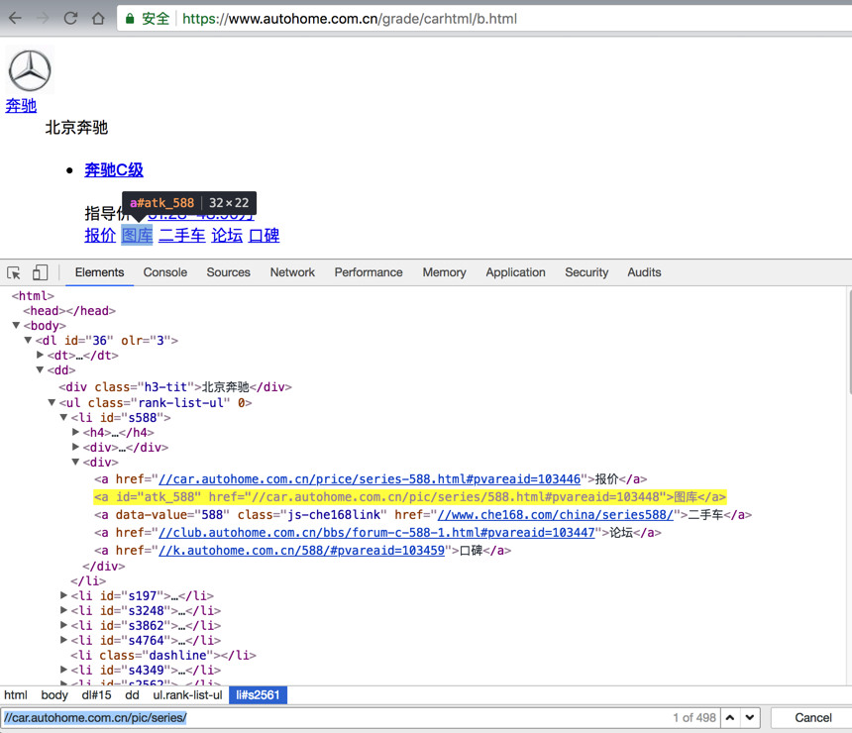
Task: Open the Audits tab
Action: (x=644, y=272)
